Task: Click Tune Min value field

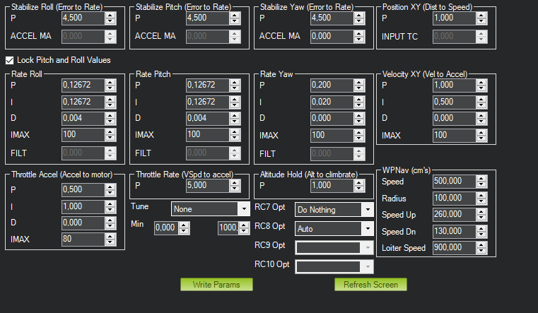Action: click(x=166, y=228)
